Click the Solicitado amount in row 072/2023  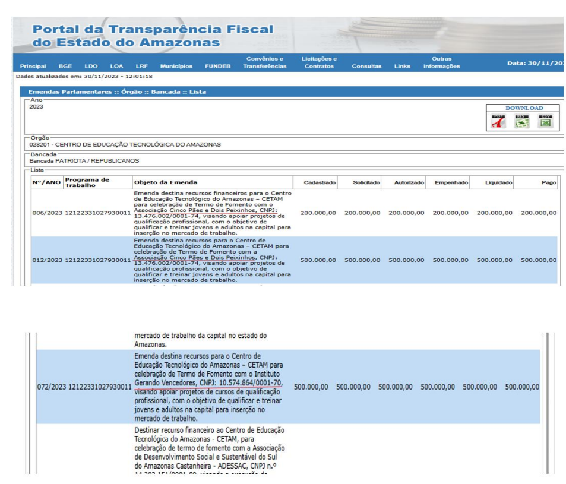pyautogui.click(x=353, y=387)
